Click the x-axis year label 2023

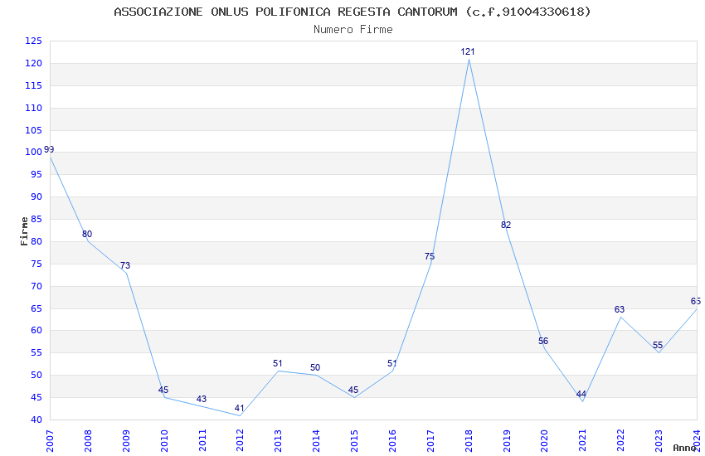[659, 441]
